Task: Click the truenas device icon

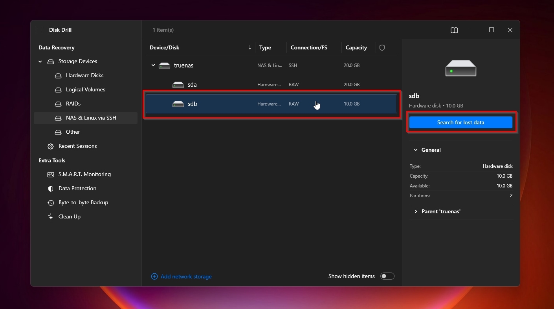Action: (x=164, y=65)
